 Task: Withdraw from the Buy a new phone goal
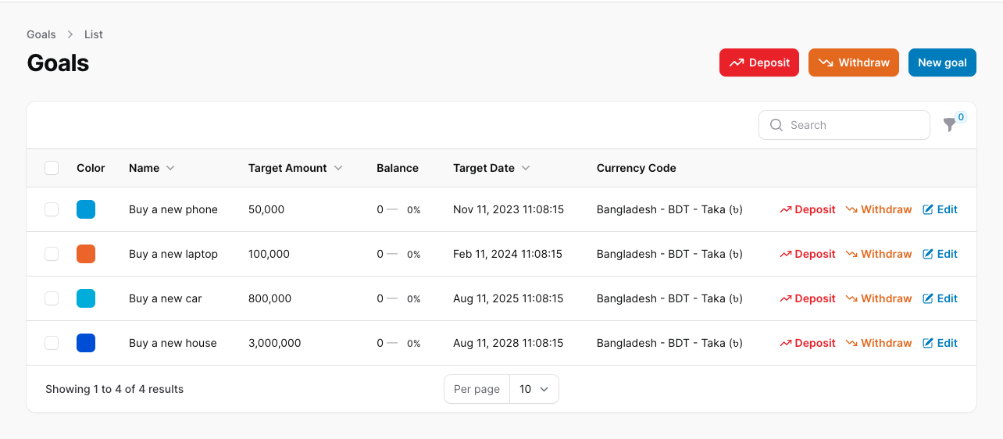879,209
